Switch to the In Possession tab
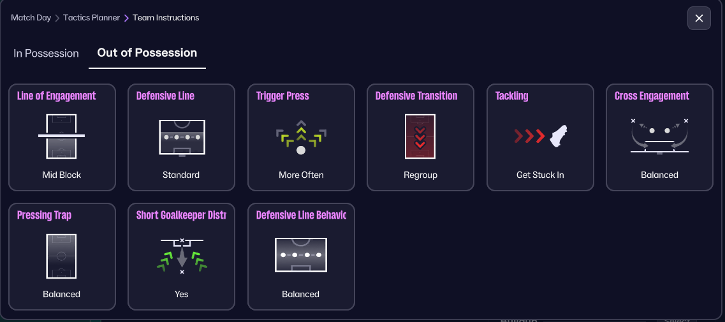The height and width of the screenshot is (322, 725). coord(46,54)
